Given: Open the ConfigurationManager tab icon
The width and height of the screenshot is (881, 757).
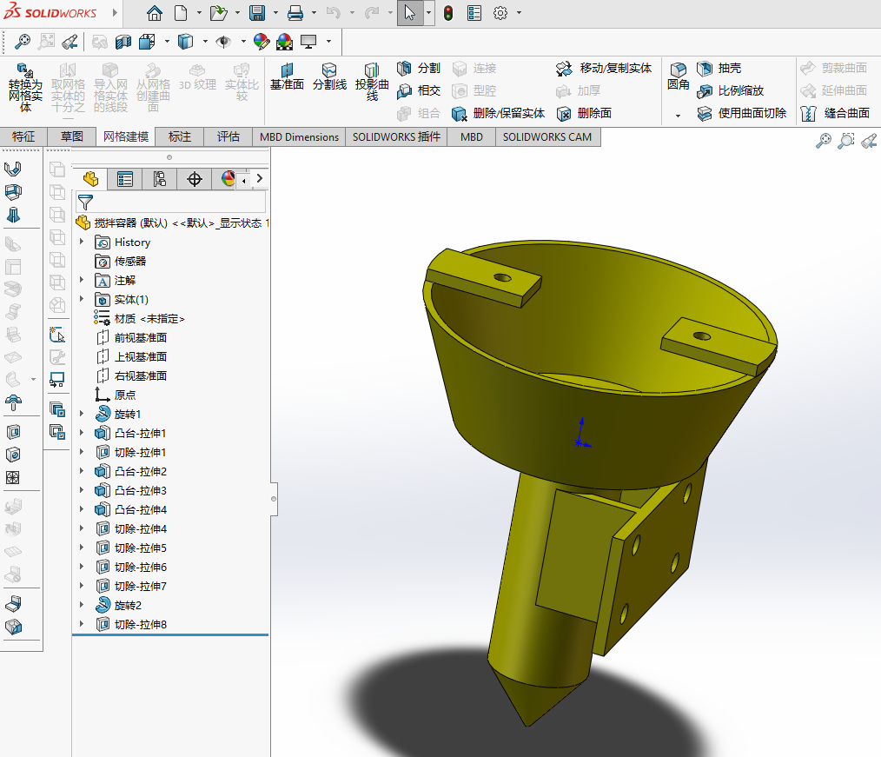Looking at the screenshot, I should pos(160,179).
